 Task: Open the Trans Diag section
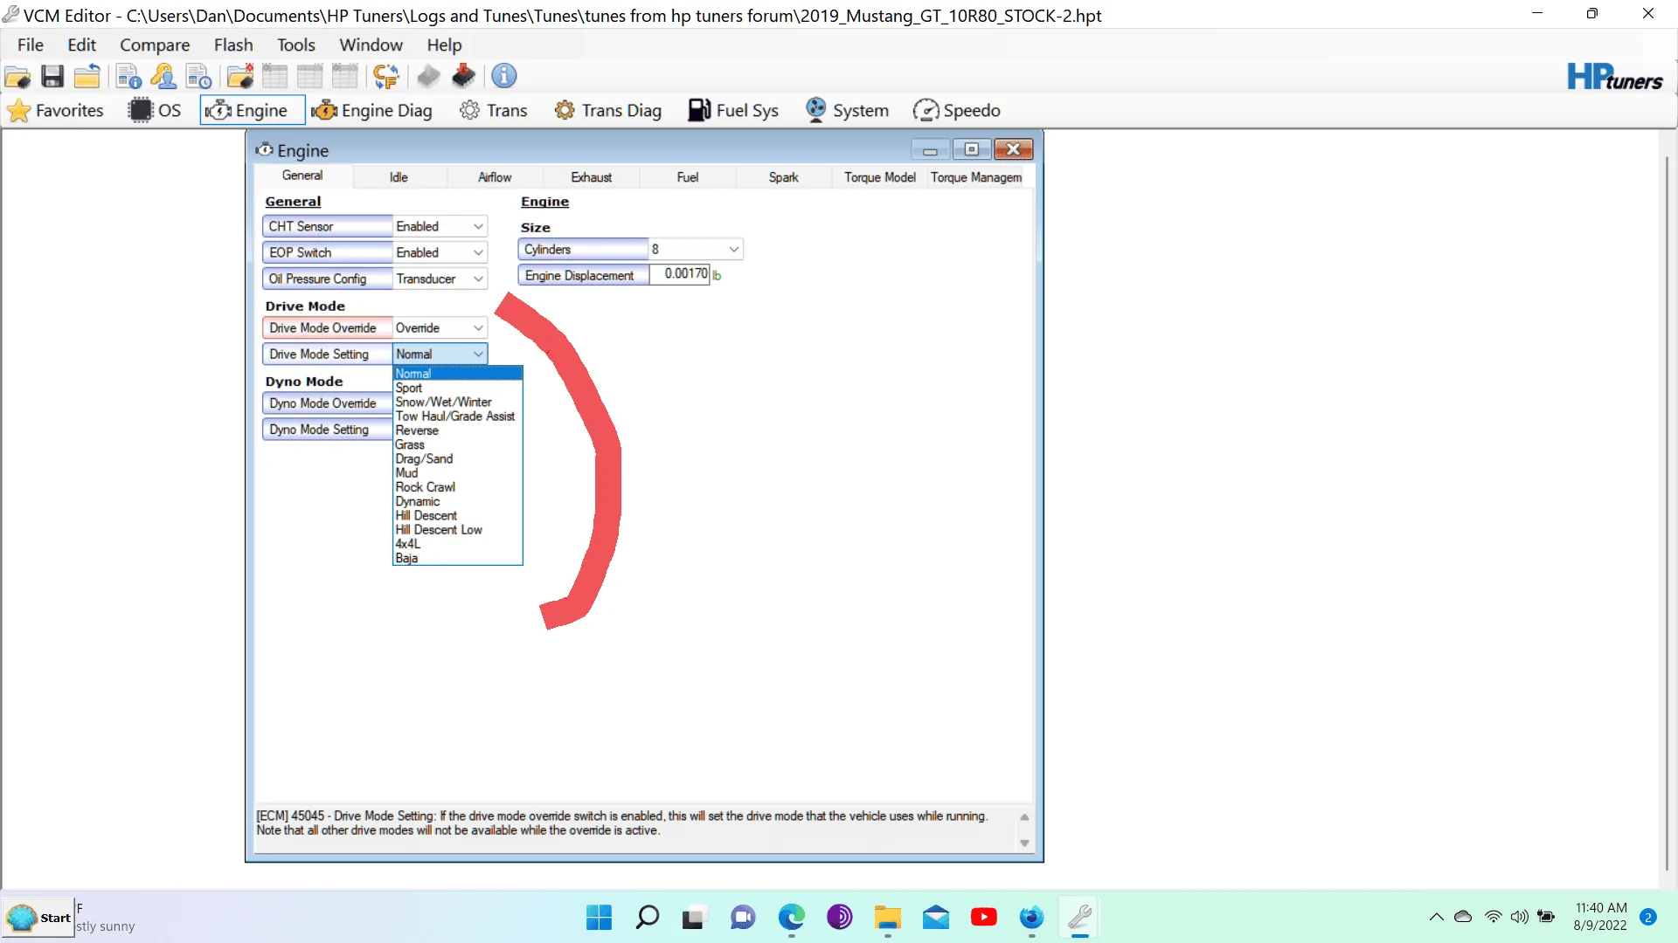pos(608,110)
